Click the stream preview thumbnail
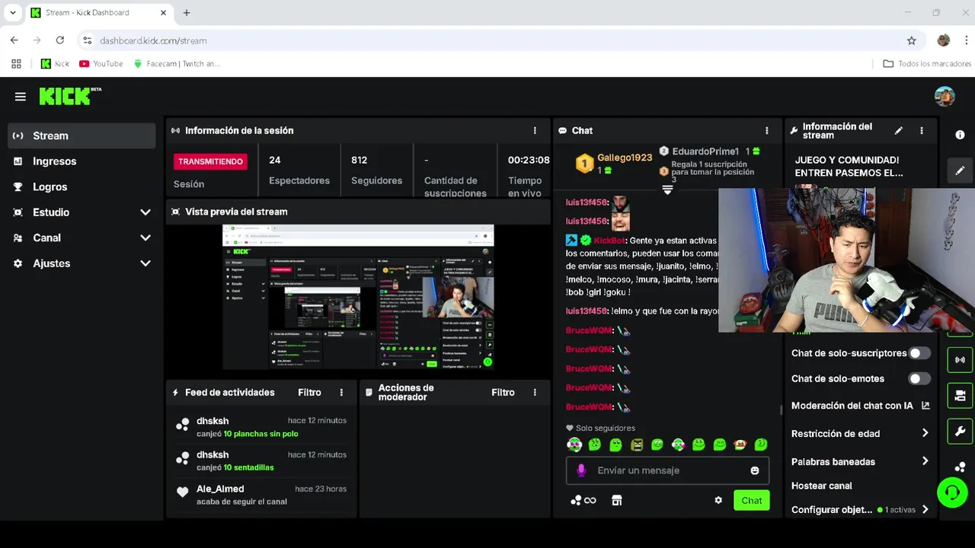Viewport: 975px width, 548px height. pos(358,297)
